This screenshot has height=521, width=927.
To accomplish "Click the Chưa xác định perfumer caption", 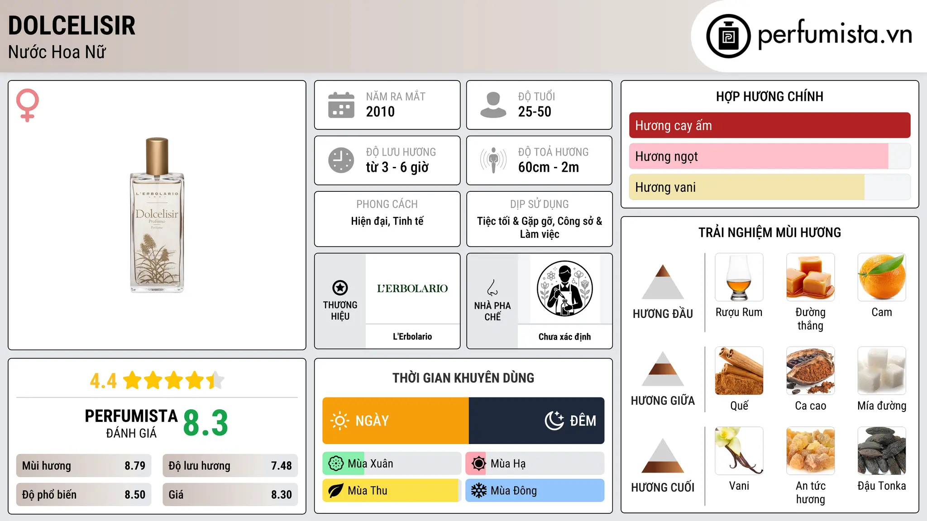I will [564, 336].
